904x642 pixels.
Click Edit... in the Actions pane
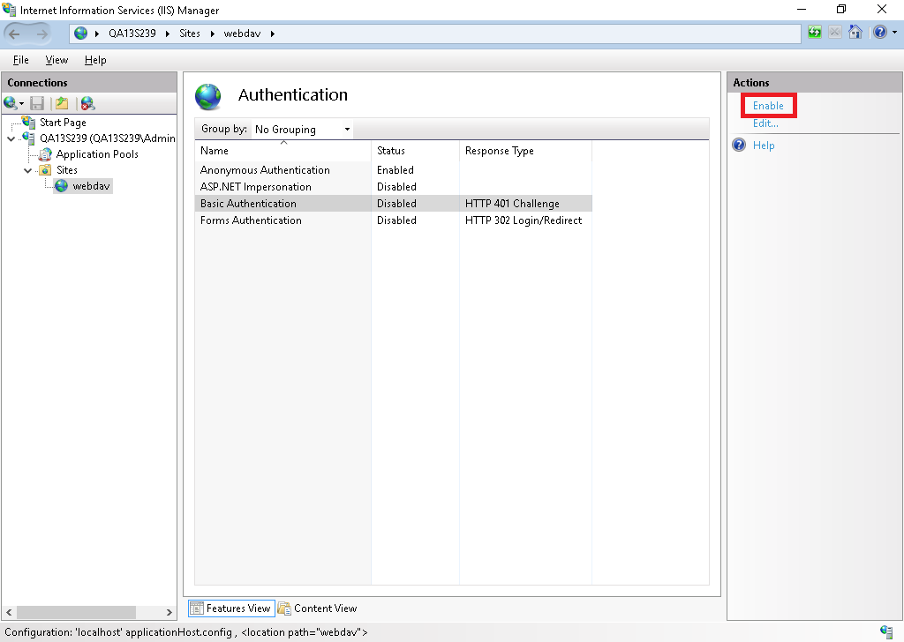pyautogui.click(x=765, y=123)
